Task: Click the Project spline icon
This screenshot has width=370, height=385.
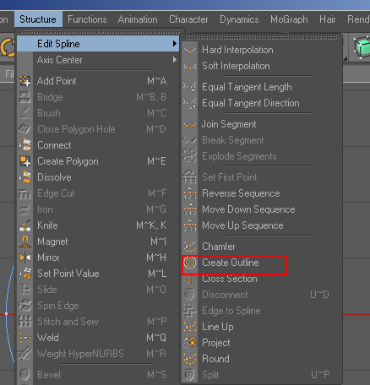Action: click(x=190, y=343)
